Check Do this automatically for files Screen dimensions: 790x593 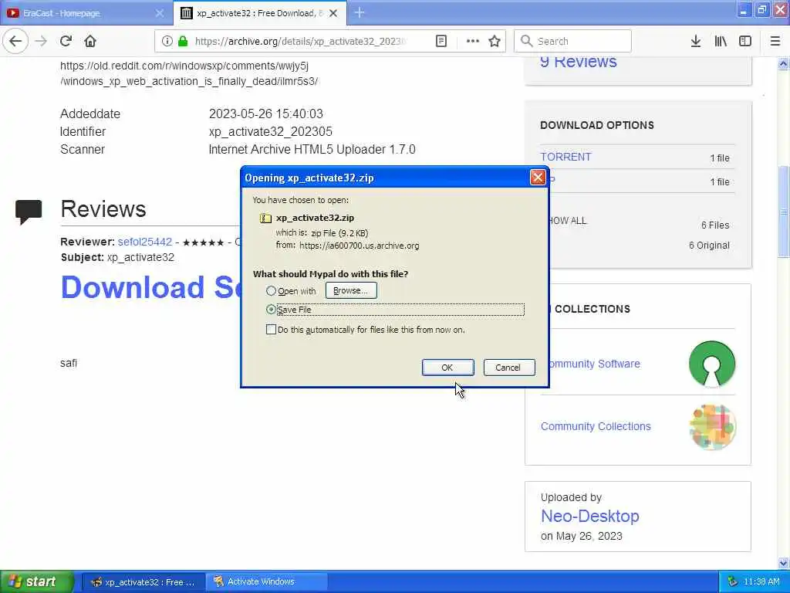[271, 329]
